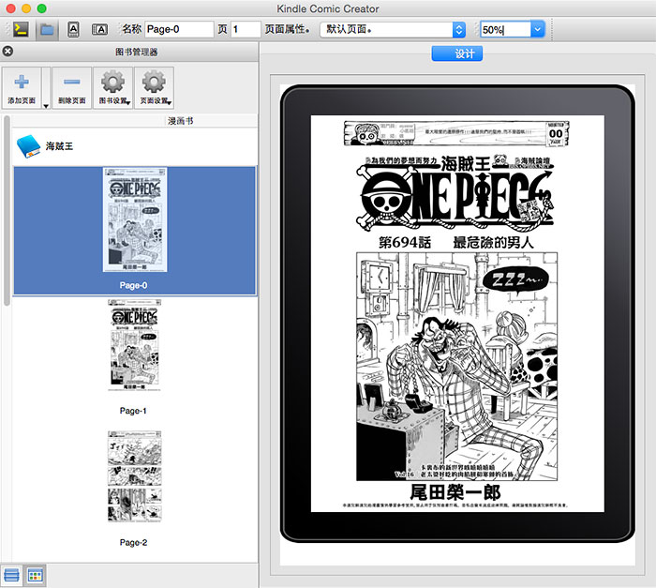656x588 pixels.
Task: Select the landscape page layout icon
Action: (99, 29)
